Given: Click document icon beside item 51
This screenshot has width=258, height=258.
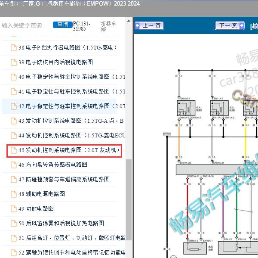Looking at the screenshot, I should [x=14, y=238].
